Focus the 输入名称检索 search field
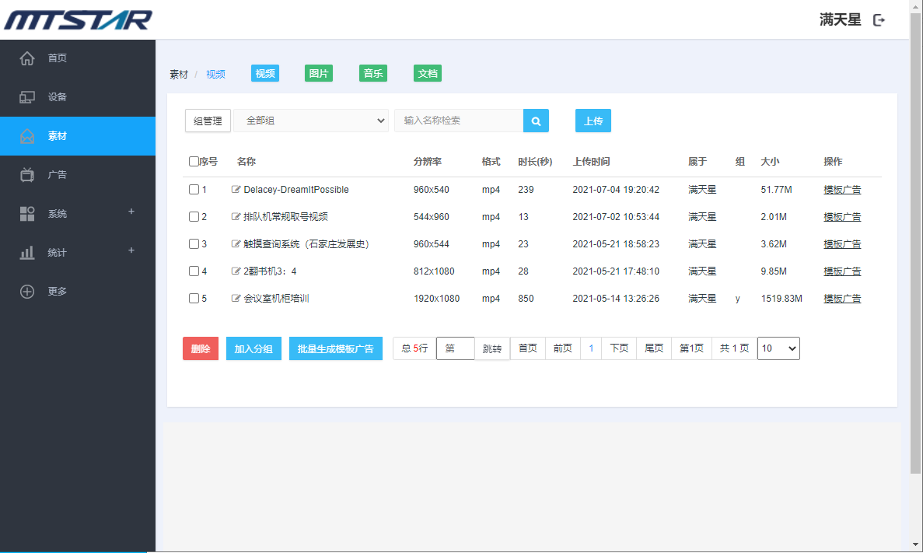Viewport: 923px width, 553px height. click(x=459, y=121)
